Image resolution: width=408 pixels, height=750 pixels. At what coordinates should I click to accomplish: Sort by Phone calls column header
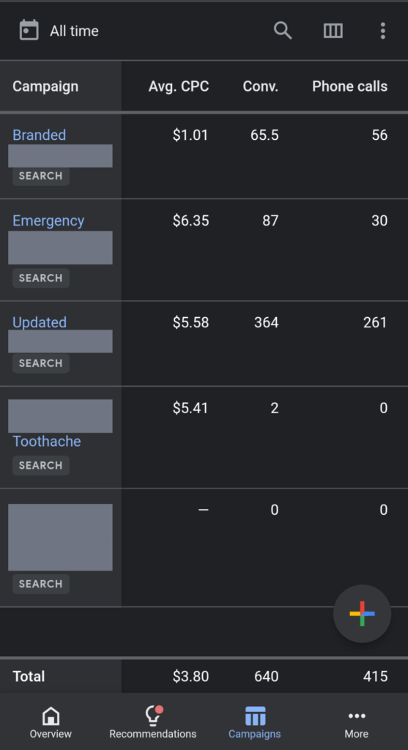(349, 86)
